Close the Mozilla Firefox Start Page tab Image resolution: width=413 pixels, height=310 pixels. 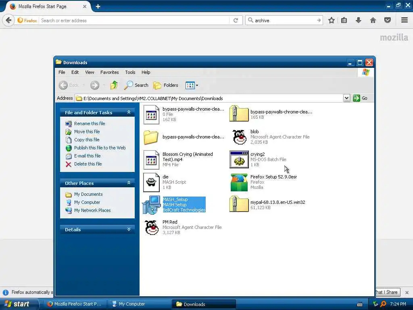point(85,6)
